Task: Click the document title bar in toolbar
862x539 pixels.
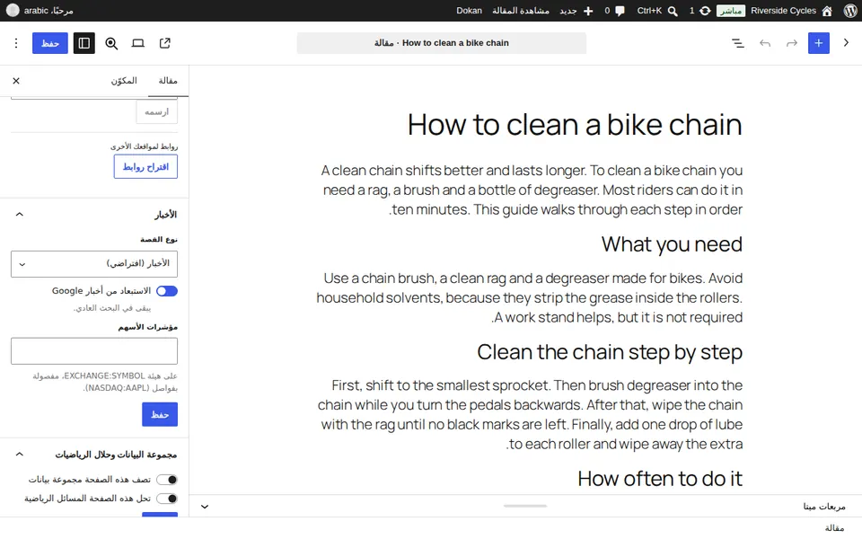Action: click(x=442, y=43)
